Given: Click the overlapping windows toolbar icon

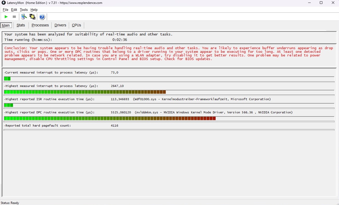Looking at the screenshot, I should click(x=32, y=17).
